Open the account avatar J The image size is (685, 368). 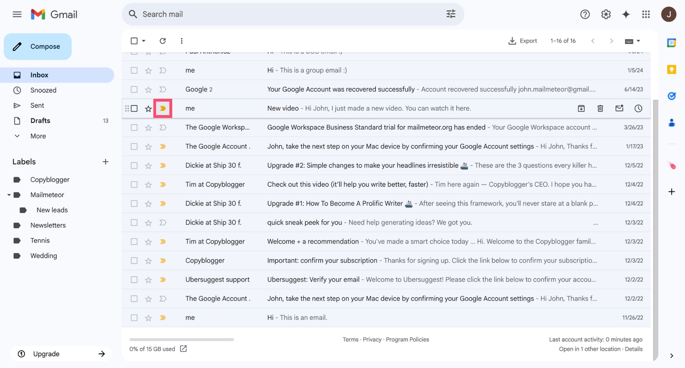(x=668, y=14)
